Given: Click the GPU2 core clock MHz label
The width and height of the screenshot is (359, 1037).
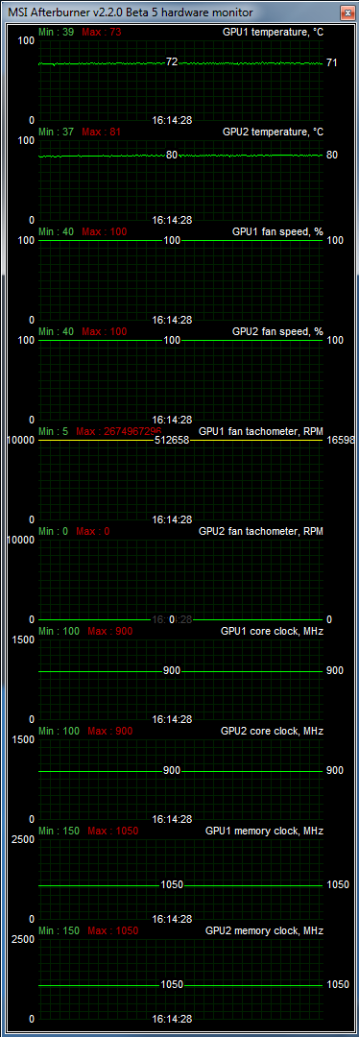Looking at the screenshot, I should [272, 731].
